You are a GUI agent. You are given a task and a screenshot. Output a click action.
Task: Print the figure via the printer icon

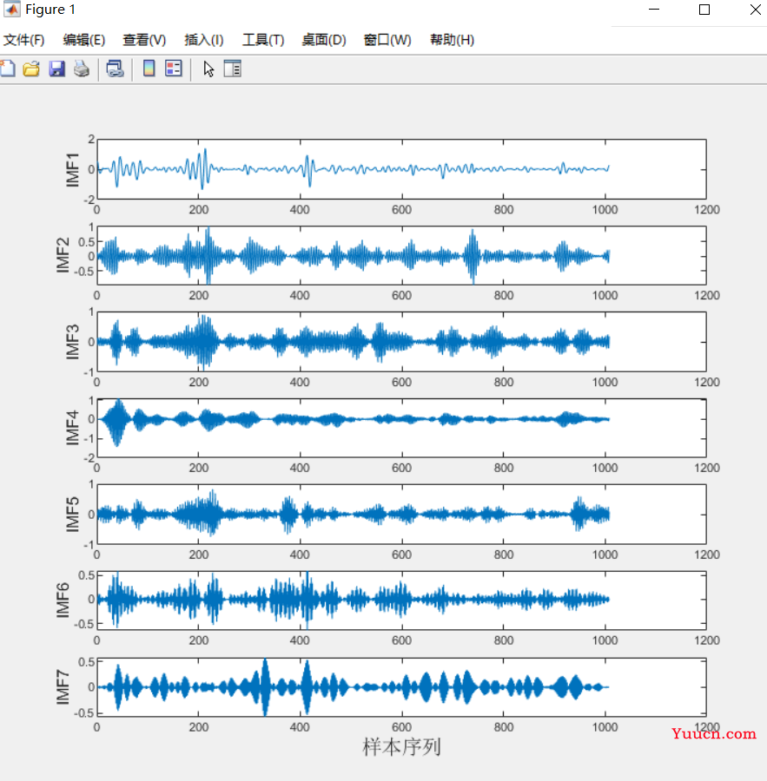point(82,69)
